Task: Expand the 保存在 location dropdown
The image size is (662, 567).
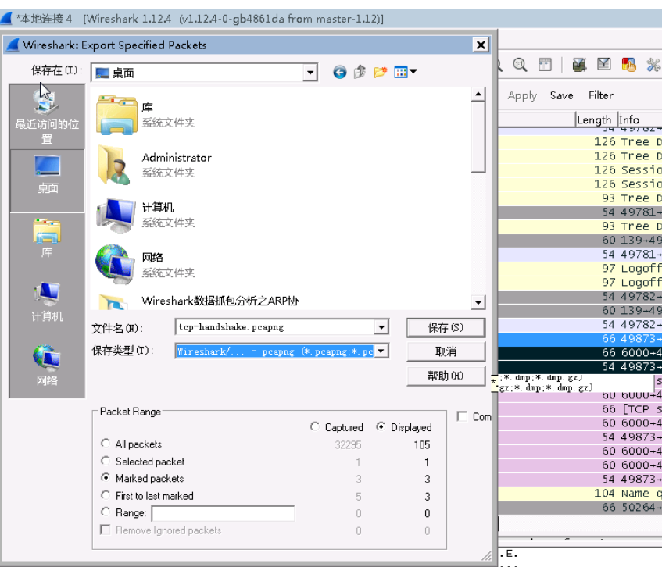Action: click(x=310, y=73)
